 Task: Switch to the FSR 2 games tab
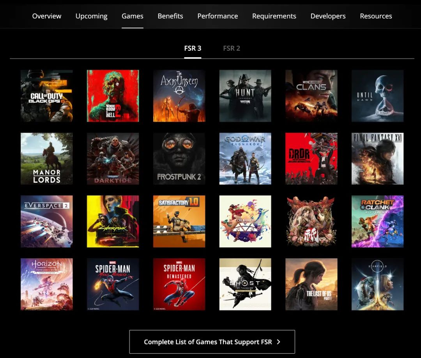(x=232, y=48)
